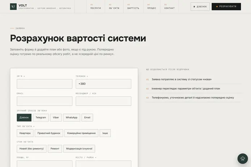The height and width of the screenshot is (167, 251).
Task: Navigate to the Процес section
Action: coord(152,6)
